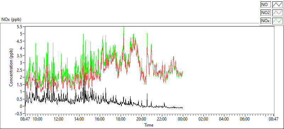
Task: Click the NOx green line legend icon
Action: [x=278, y=21]
